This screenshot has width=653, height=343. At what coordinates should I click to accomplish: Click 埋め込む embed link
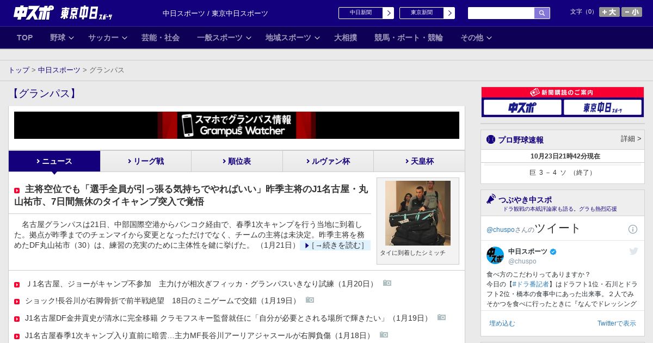click(x=502, y=323)
